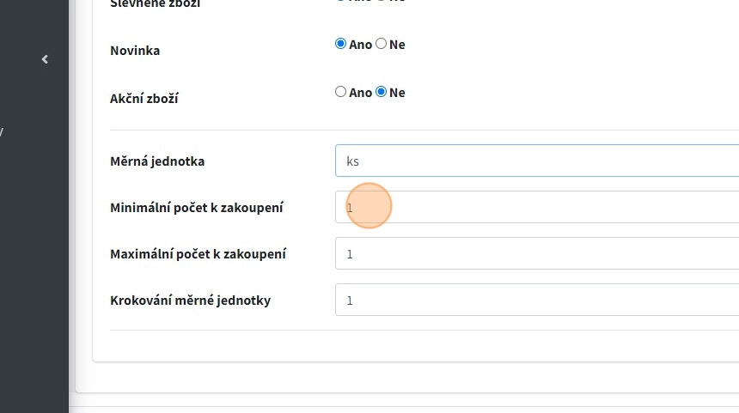The height and width of the screenshot is (413, 739).
Task: Click the Ano text in Novinka row
Action: tap(360, 45)
